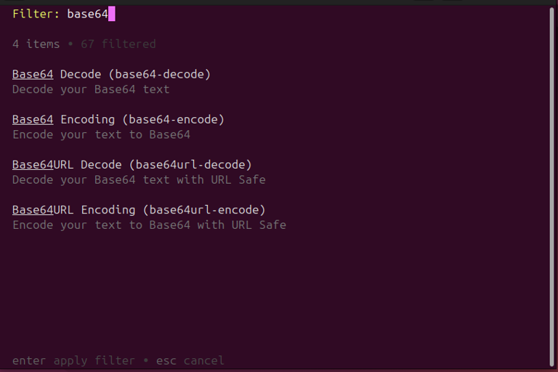Click the (base64url-decode) command identifier
This screenshot has width=558, height=372.
point(190,164)
